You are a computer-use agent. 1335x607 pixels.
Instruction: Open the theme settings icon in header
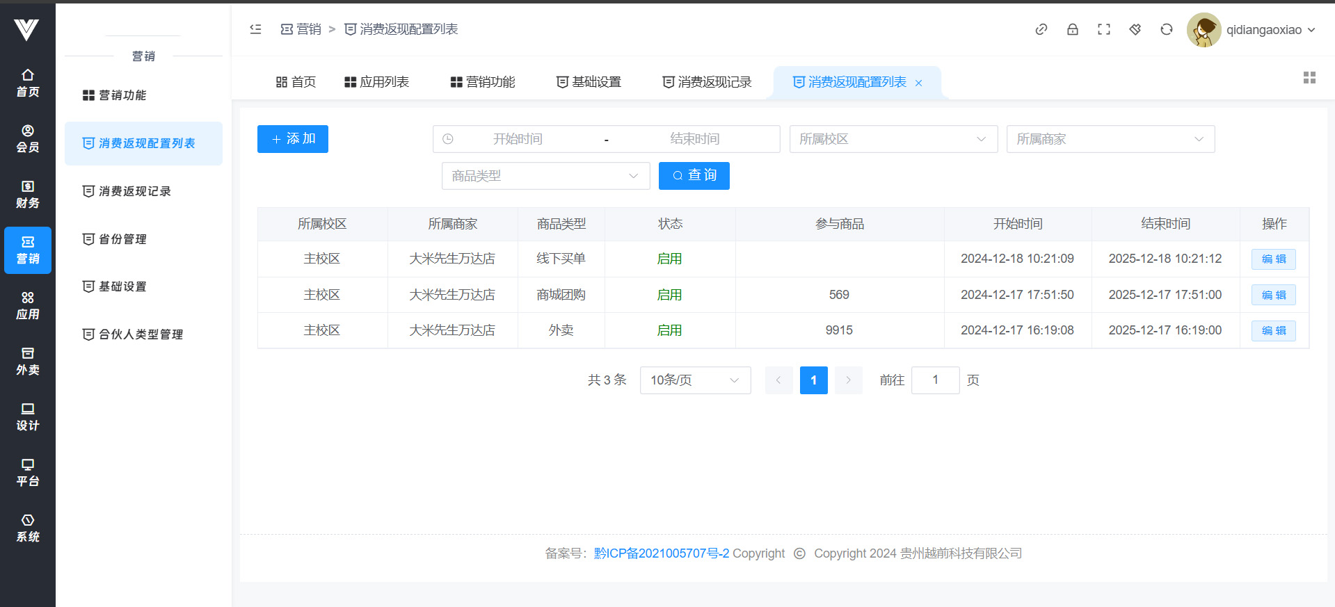pyautogui.click(x=1135, y=29)
